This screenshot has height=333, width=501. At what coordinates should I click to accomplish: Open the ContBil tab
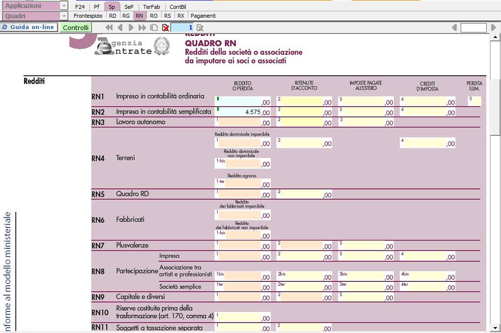178,7
